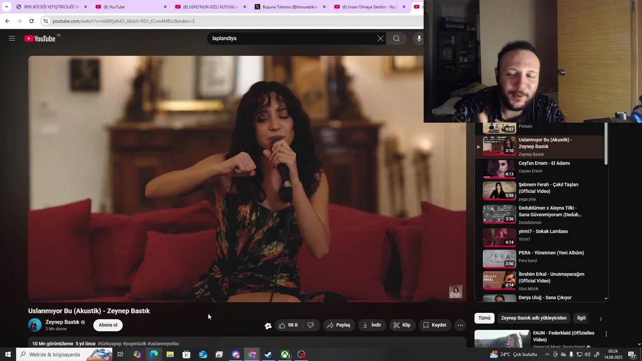Open Outlook from the taskbar
The width and height of the screenshot is (642, 361).
[x=203, y=354]
